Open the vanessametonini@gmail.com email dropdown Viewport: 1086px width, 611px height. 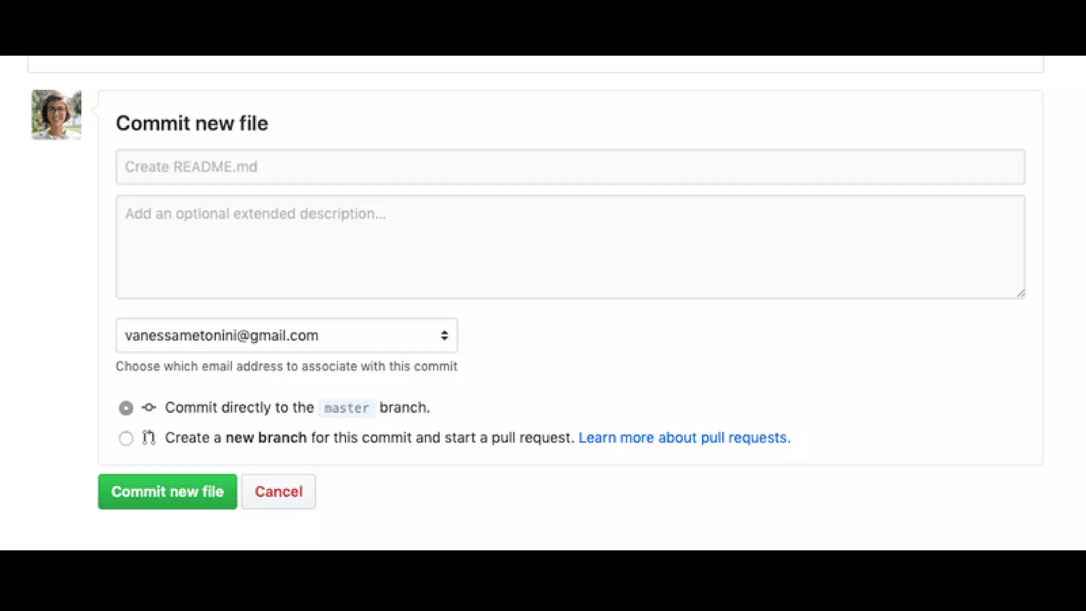tap(286, 335)
